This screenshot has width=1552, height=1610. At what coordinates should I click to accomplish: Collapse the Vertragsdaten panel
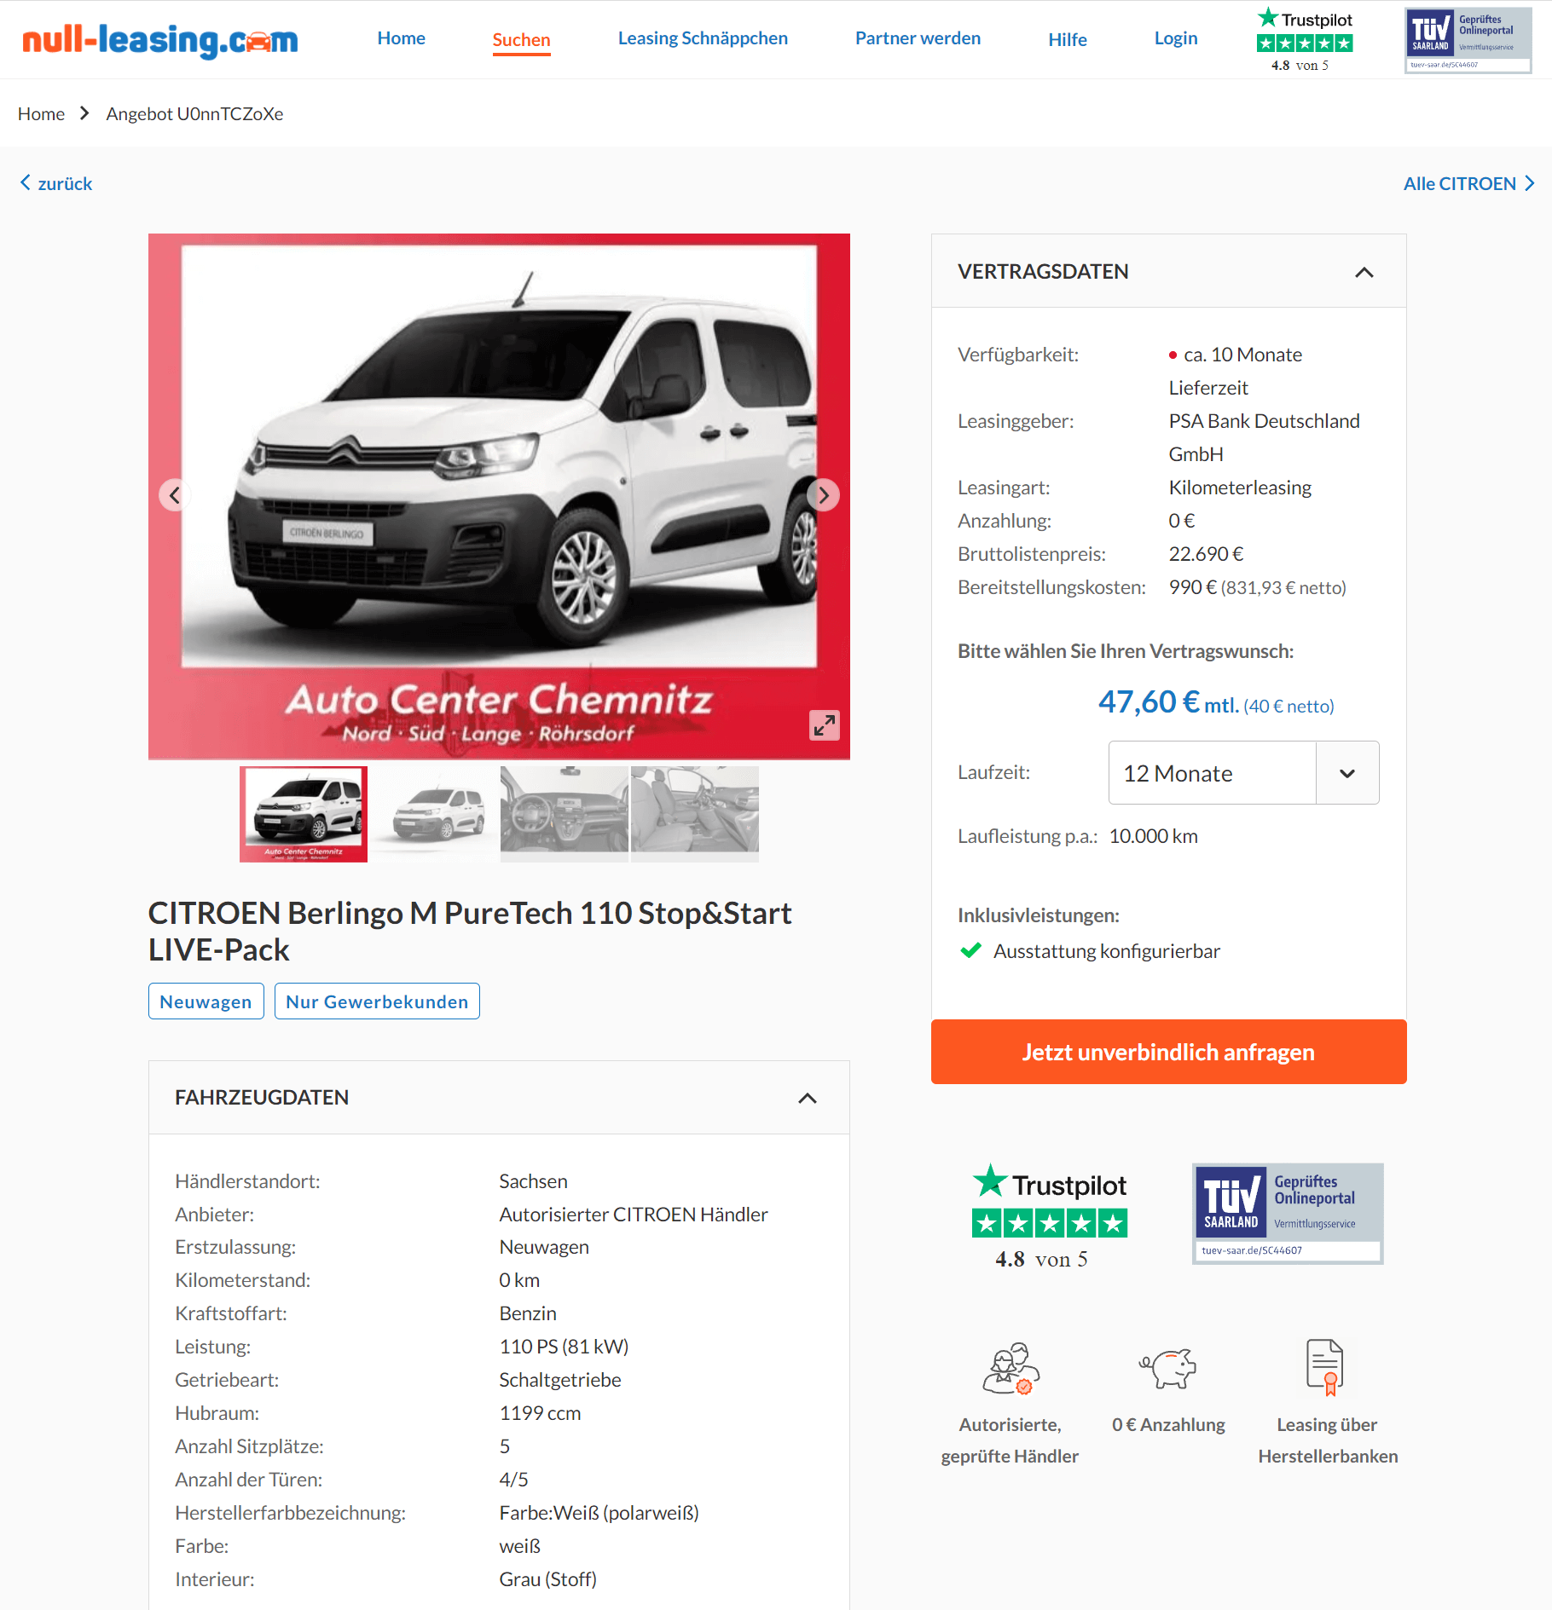(1364, 272)
